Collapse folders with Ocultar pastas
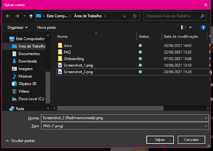Screen dimensions: 213x151 pyautogui.click(x=20, y=141)
